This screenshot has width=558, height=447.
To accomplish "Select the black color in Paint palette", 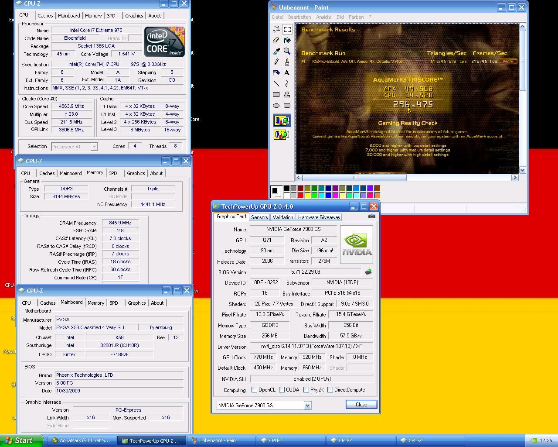I will coord(286,189).
